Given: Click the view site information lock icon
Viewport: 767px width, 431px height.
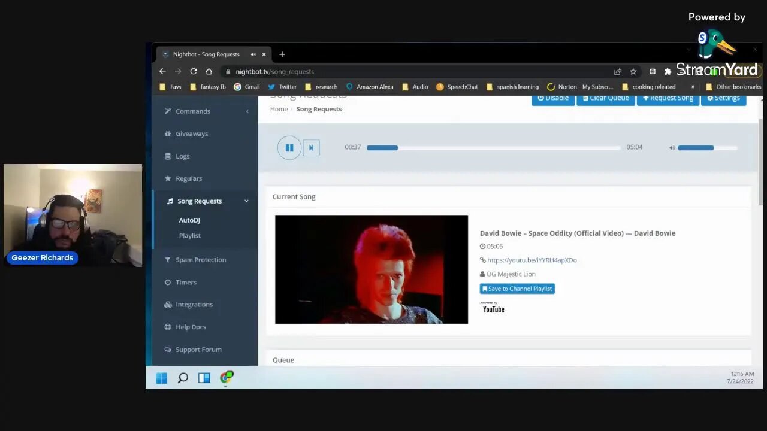Looking at the screenshot, I should coord(228,72).
